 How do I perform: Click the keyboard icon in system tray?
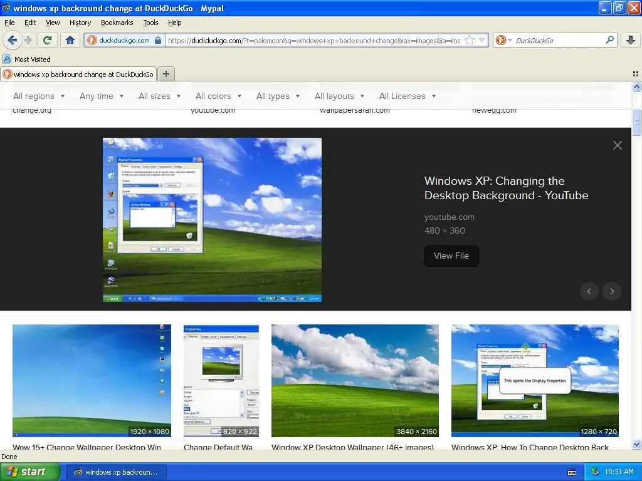coord(572,472)
